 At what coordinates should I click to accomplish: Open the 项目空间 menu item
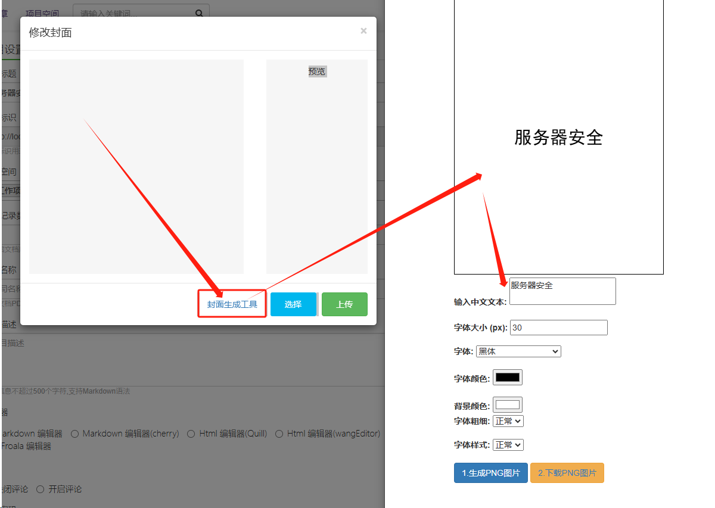click(x=42, y=13)
